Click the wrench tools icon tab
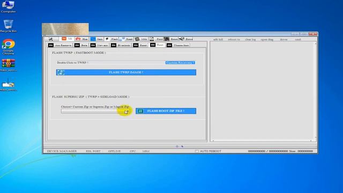The width and height of the screenshot is (343, 193). click(51, 39)
